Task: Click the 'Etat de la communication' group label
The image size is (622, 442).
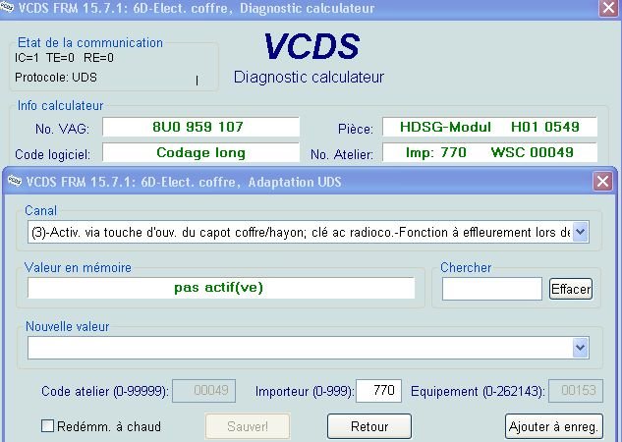Action: point(90,42)
